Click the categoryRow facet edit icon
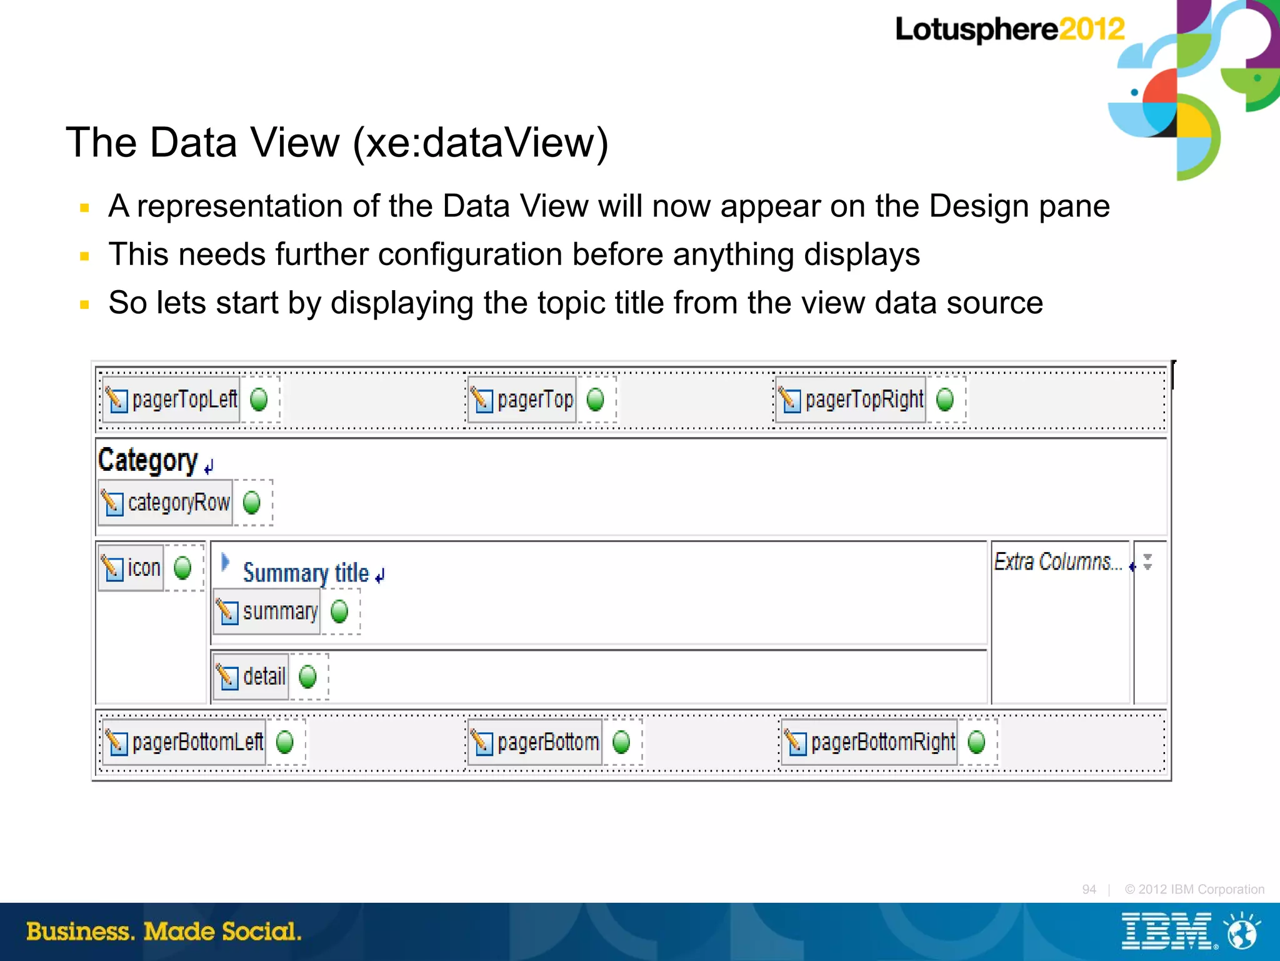The width and height of the screenshot is (1280, 961). coord(112,503)
